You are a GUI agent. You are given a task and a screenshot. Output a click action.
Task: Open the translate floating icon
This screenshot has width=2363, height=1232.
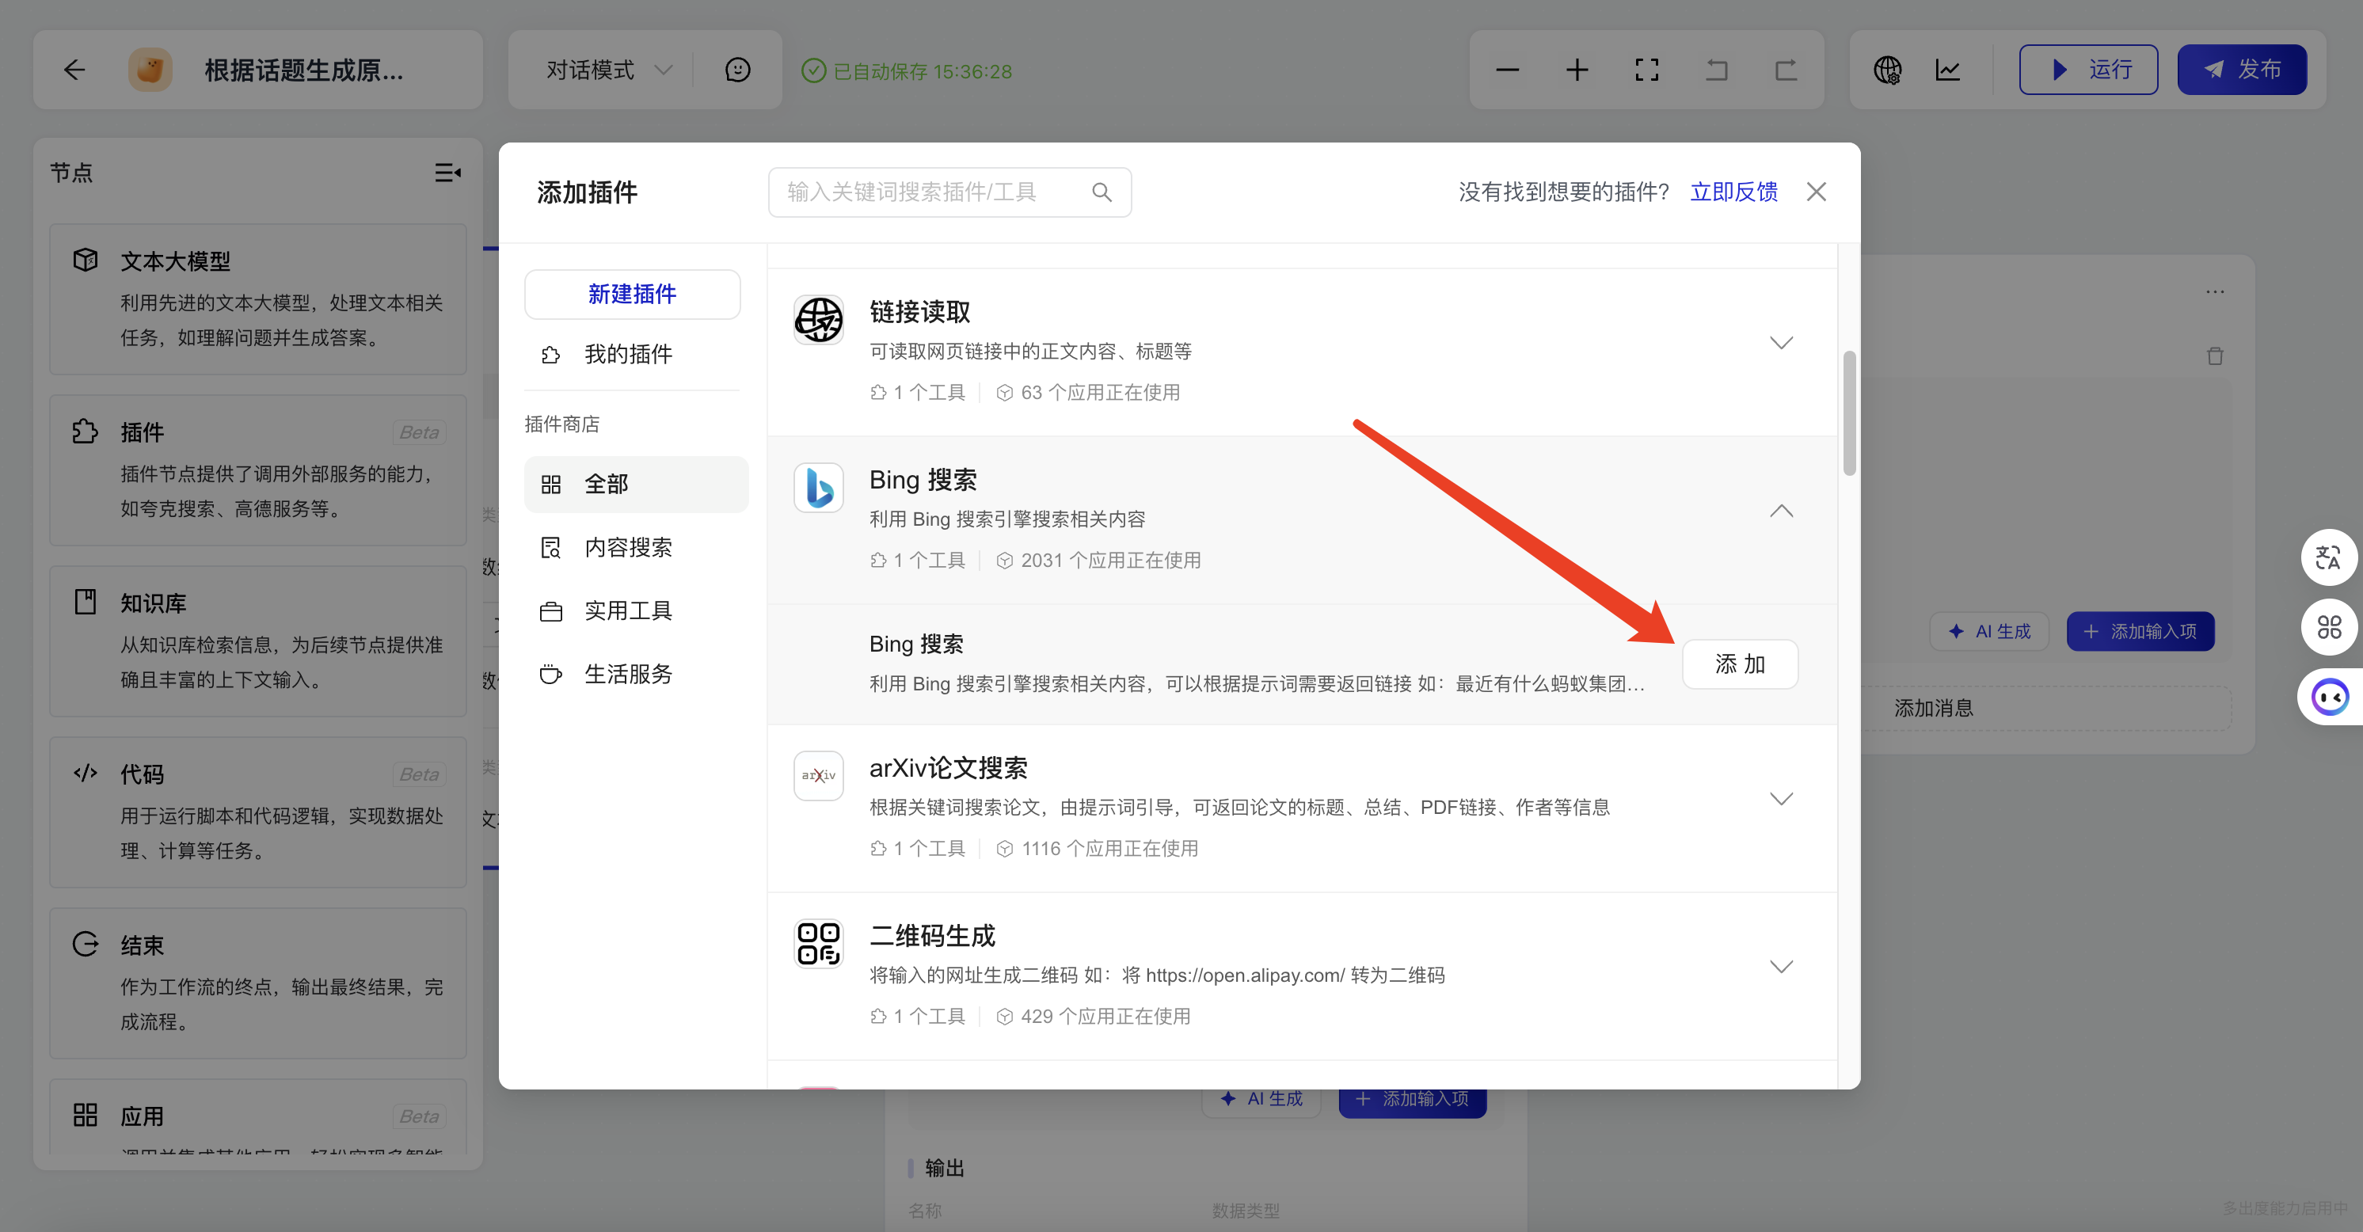(2328, 557)
